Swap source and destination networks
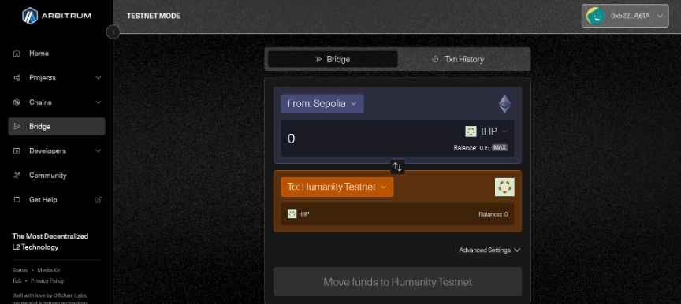 tap(397, 166)
